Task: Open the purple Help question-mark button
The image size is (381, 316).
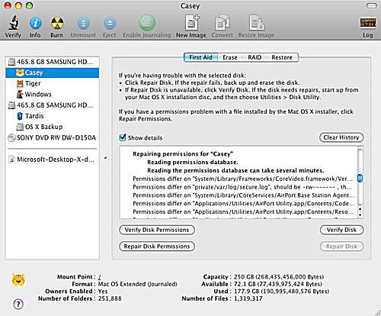Action: [x=18, y=304]
